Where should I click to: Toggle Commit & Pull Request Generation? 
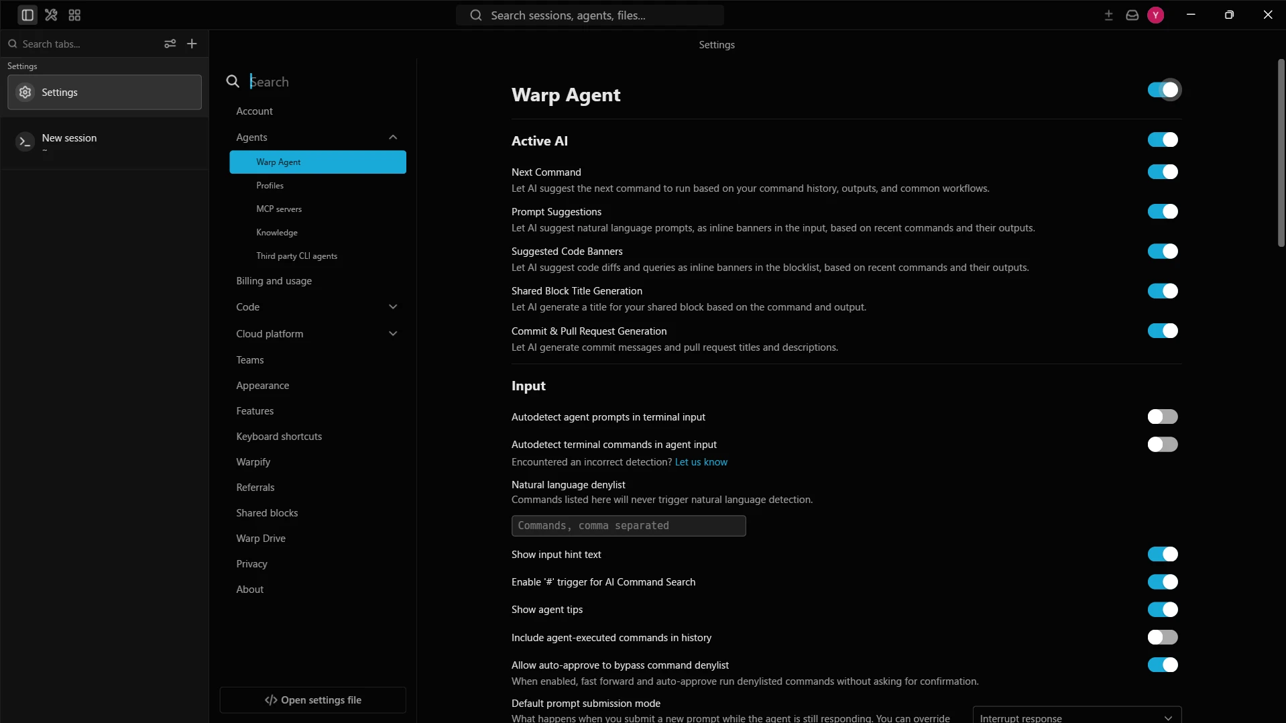(x=1163, y=331)
